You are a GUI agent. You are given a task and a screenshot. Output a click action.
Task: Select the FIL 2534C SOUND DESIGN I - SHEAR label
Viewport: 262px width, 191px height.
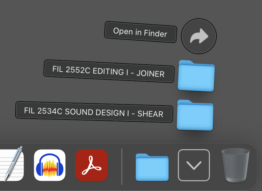[x=94, y=112]
